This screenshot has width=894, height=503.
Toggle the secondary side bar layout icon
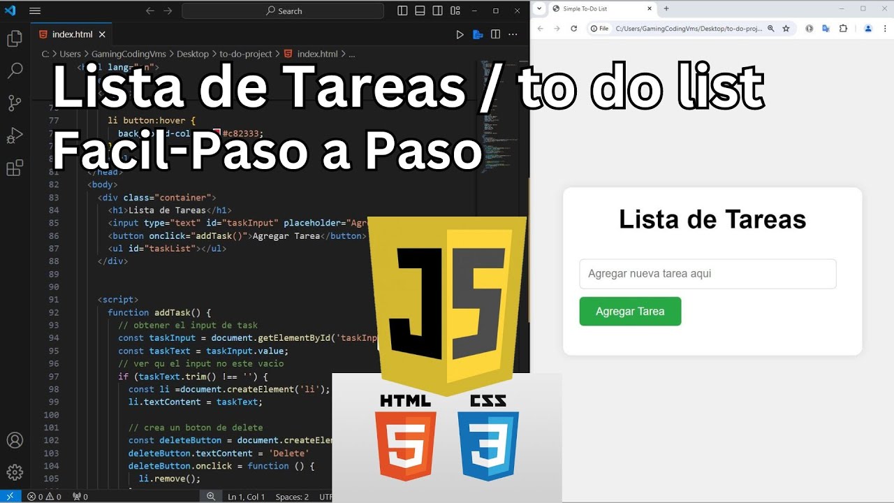coord(437,10)
